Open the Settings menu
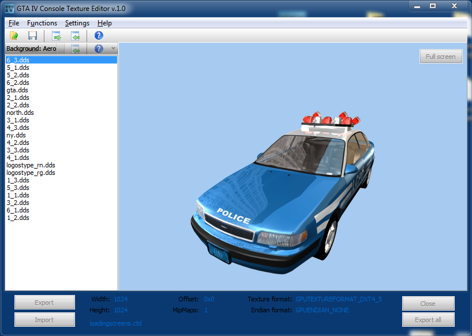The width and height of the screenshot is (472, 336). coord(77,23)
